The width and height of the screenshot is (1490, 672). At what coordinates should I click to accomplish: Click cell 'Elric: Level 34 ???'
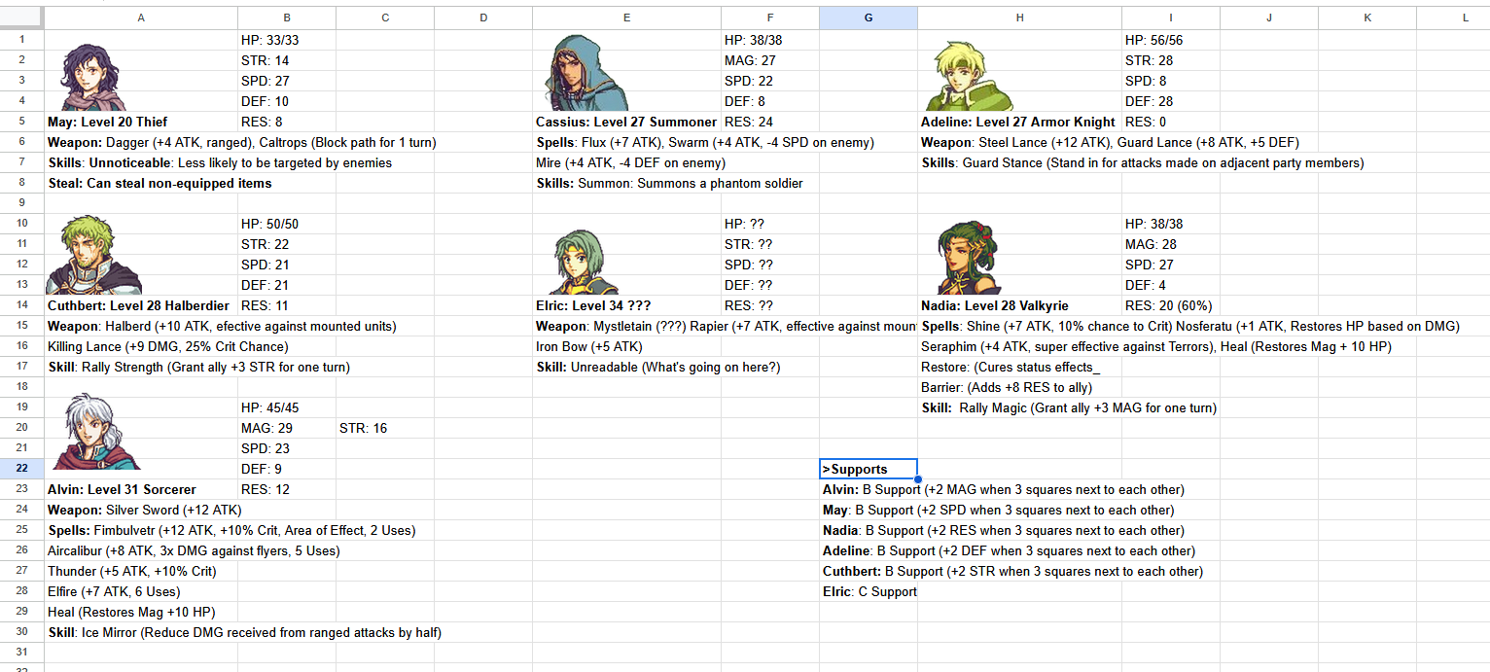pyautogui.click(x=626, y=305)
